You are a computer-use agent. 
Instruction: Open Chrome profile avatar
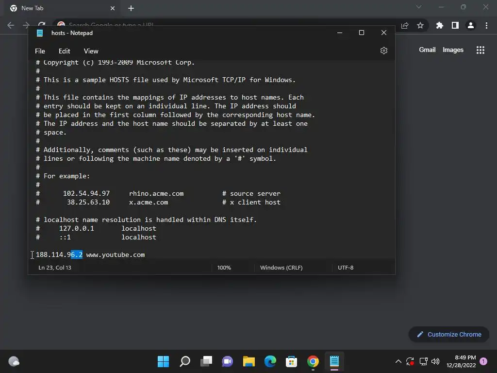471,25
